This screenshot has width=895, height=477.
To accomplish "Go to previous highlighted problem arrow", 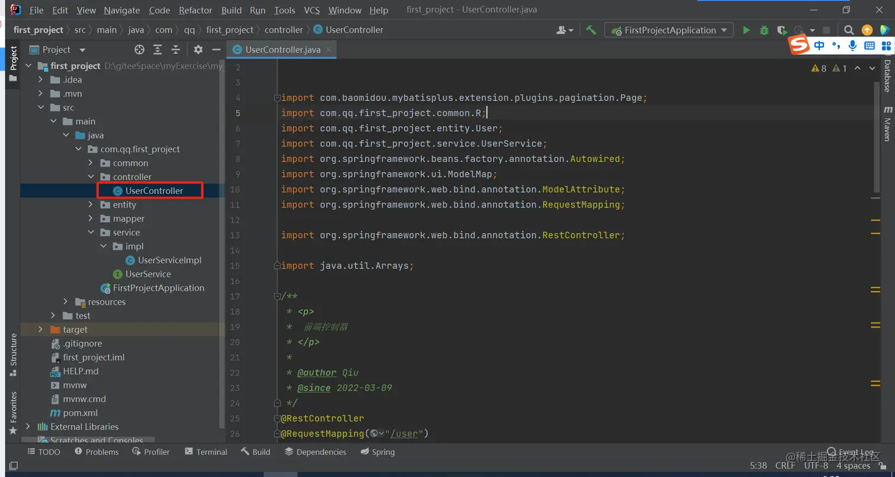I will click(x=859, y=69).
